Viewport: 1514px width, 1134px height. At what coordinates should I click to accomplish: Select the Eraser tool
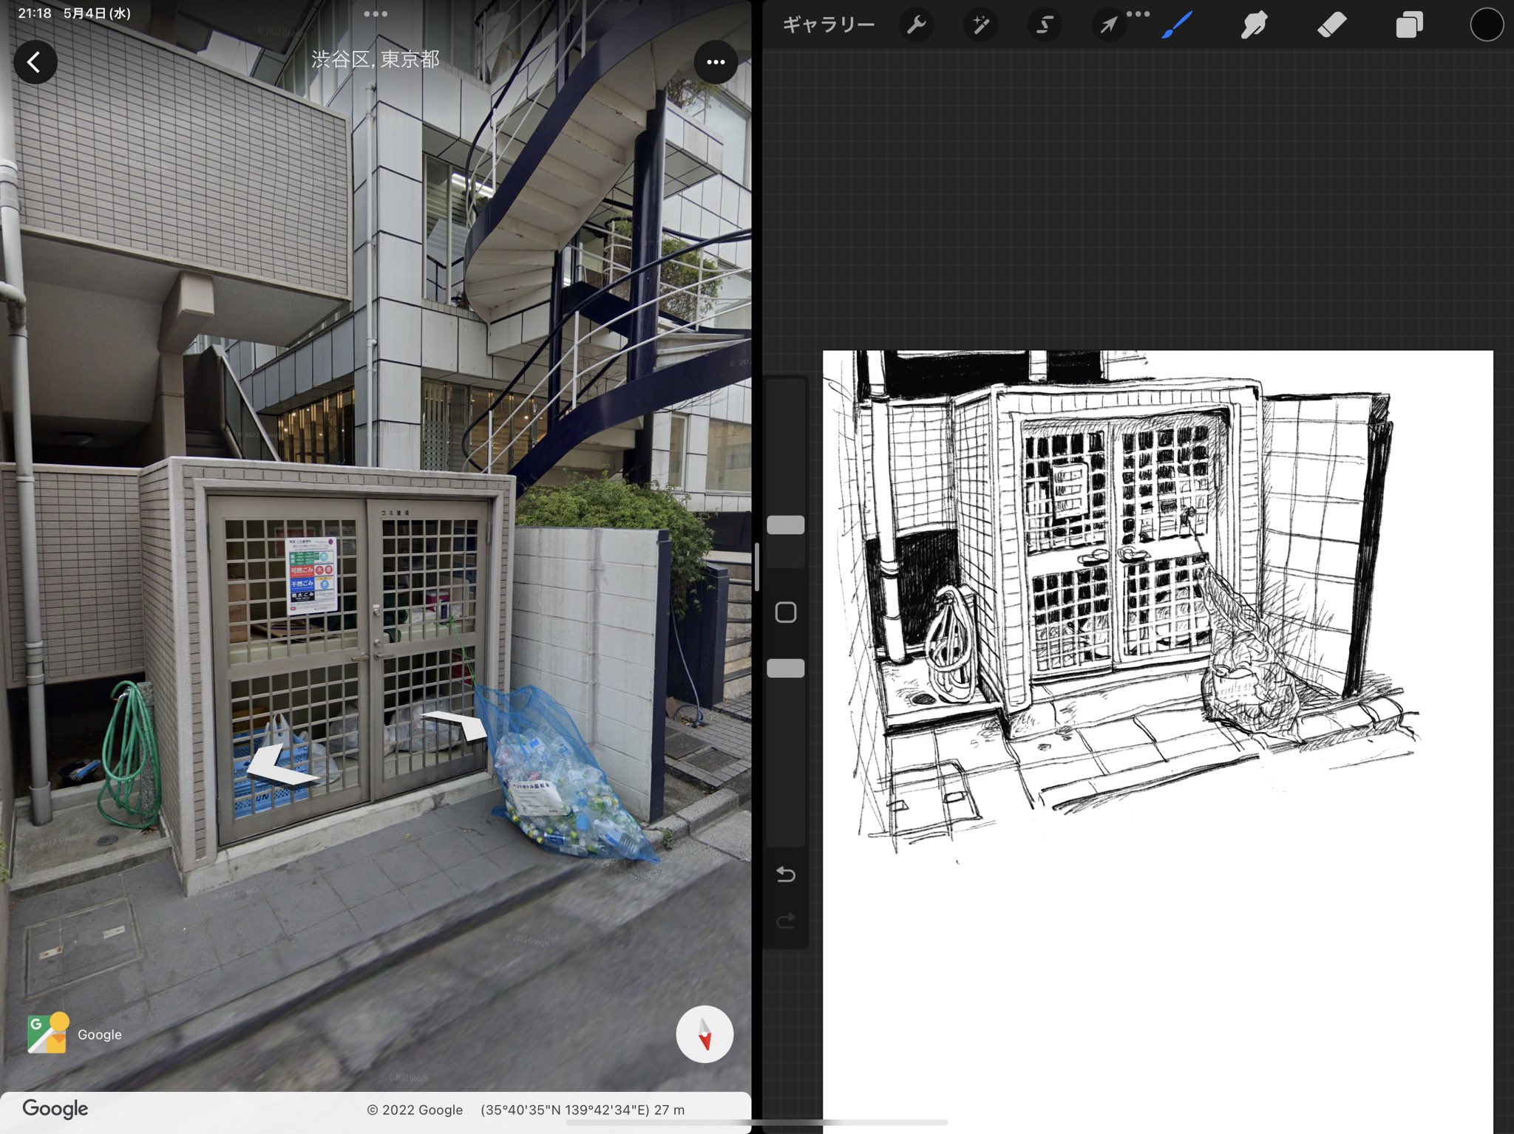1331,25
